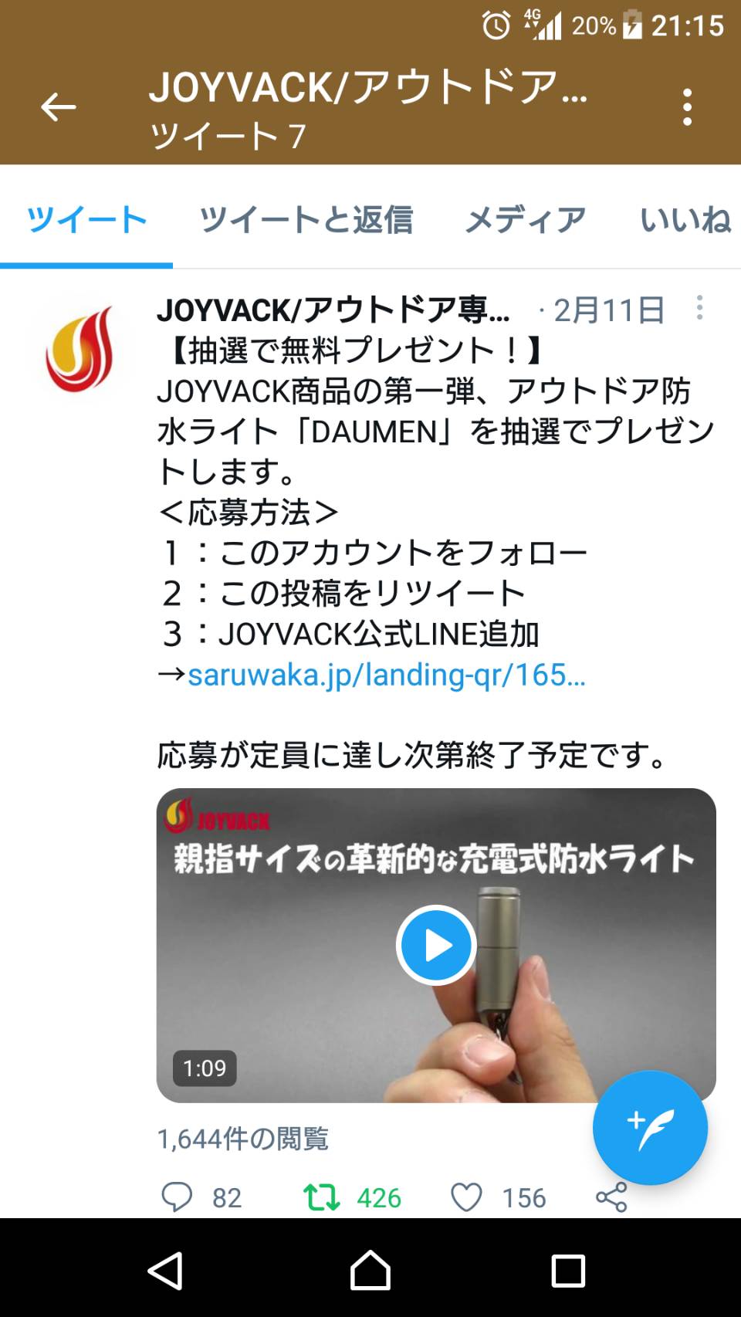The image size is (741, 1317).
Task: Tap the 1,644件の閲覧 view count
Action: click(243, 1139)
